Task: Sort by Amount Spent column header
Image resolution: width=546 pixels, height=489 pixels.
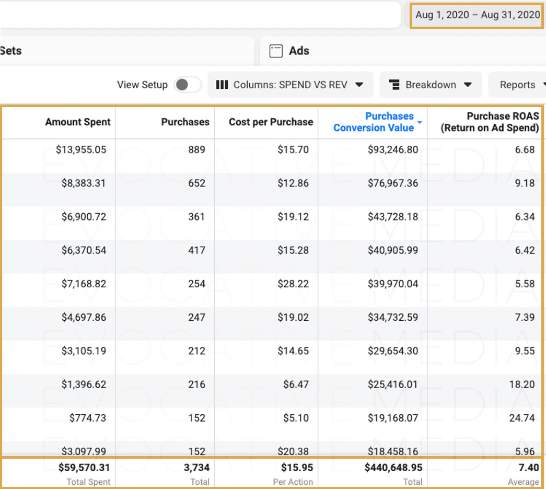Action: [78, 122]
